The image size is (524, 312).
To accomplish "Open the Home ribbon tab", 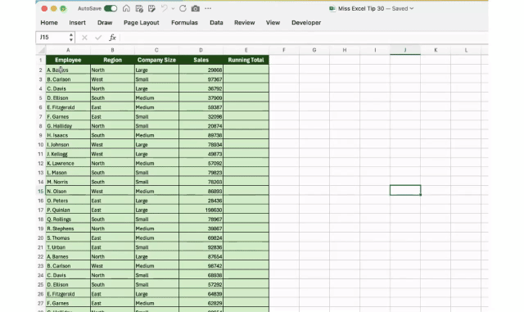I will point(49,23).
